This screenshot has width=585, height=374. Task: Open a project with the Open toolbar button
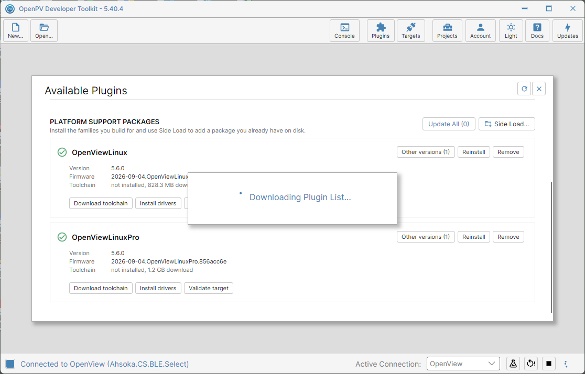(44, 30)
